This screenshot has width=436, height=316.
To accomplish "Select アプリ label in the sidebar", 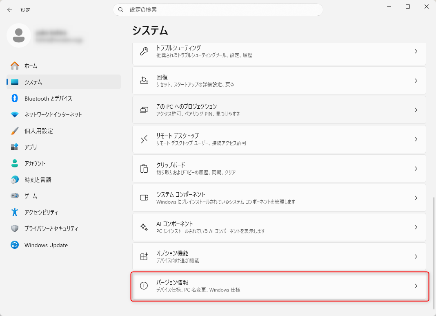I will [31, 147].
